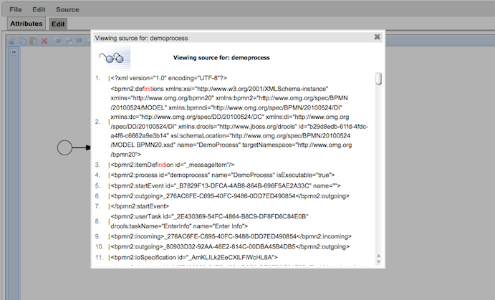Click the 'bpmn2:outgoing' _80903D32 source line
Screen dimensions: 495x300
pyautogui.click(x=230, y=247)
